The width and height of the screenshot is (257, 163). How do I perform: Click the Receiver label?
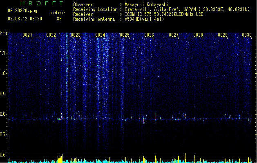[83, 14]
